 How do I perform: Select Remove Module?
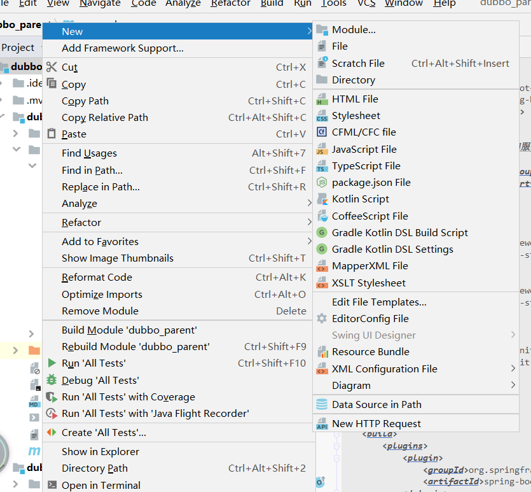pyautogui.click(x=177, y=311)
